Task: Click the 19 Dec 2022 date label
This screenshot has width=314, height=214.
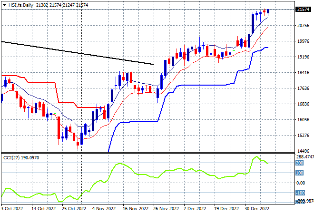Action: click(226, 209)
